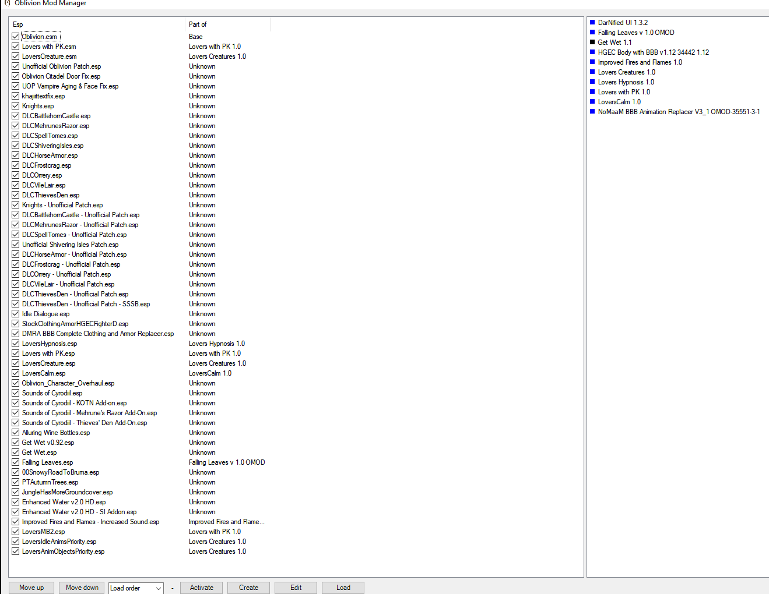Select khajiittextfix.esp row
The height and width of the screenshot is (594, 769).
tap(44, 96)
